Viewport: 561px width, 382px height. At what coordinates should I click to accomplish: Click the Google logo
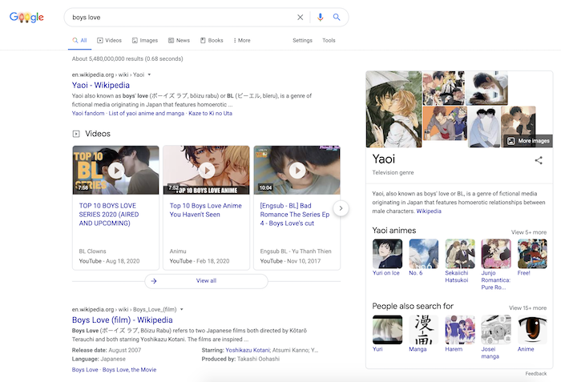pos(26,17)
